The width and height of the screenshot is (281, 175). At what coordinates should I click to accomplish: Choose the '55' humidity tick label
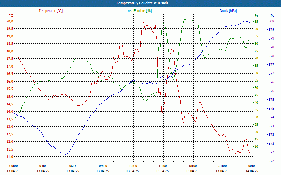click(x=256, y=80)
